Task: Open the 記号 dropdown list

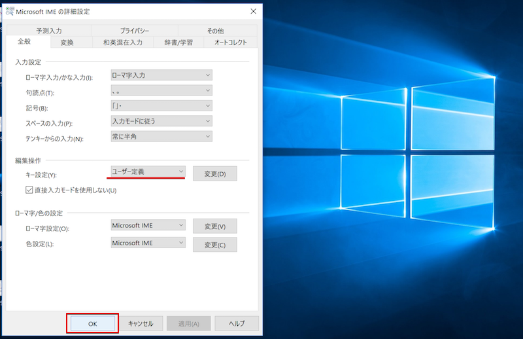Action: coord(161,106)
